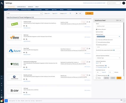The width and height of the screenshot is (126, 103).
Task: Click the duplicate icon under the CSV Feed description
Action: pyautogui.click(x=26, y=93)
